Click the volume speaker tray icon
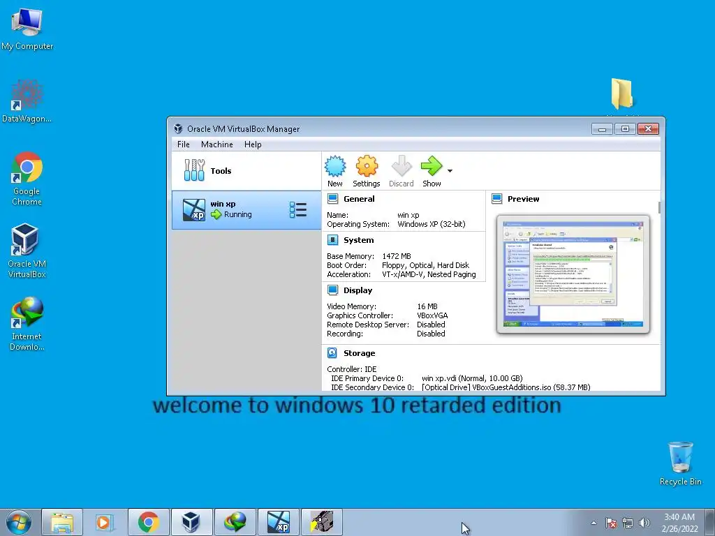Screen dimensions: 715x536 coord(644,523)
